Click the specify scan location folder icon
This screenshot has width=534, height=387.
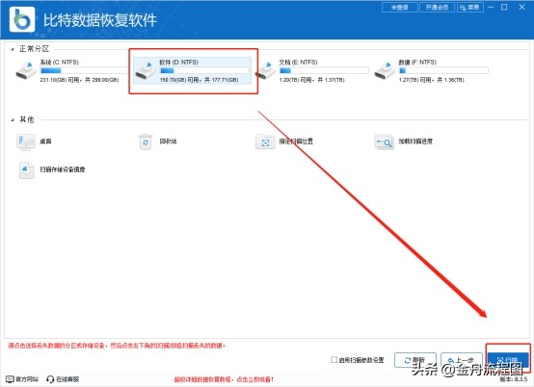click(265, 142)
